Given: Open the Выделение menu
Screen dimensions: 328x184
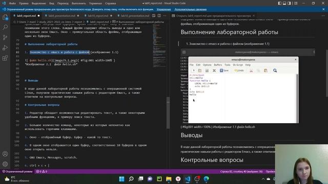Looking at the screenshot, I should tap(39, 4).
